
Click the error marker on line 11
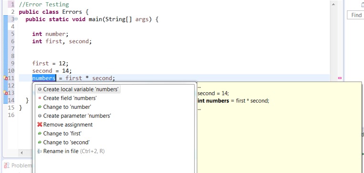[6, 78]
